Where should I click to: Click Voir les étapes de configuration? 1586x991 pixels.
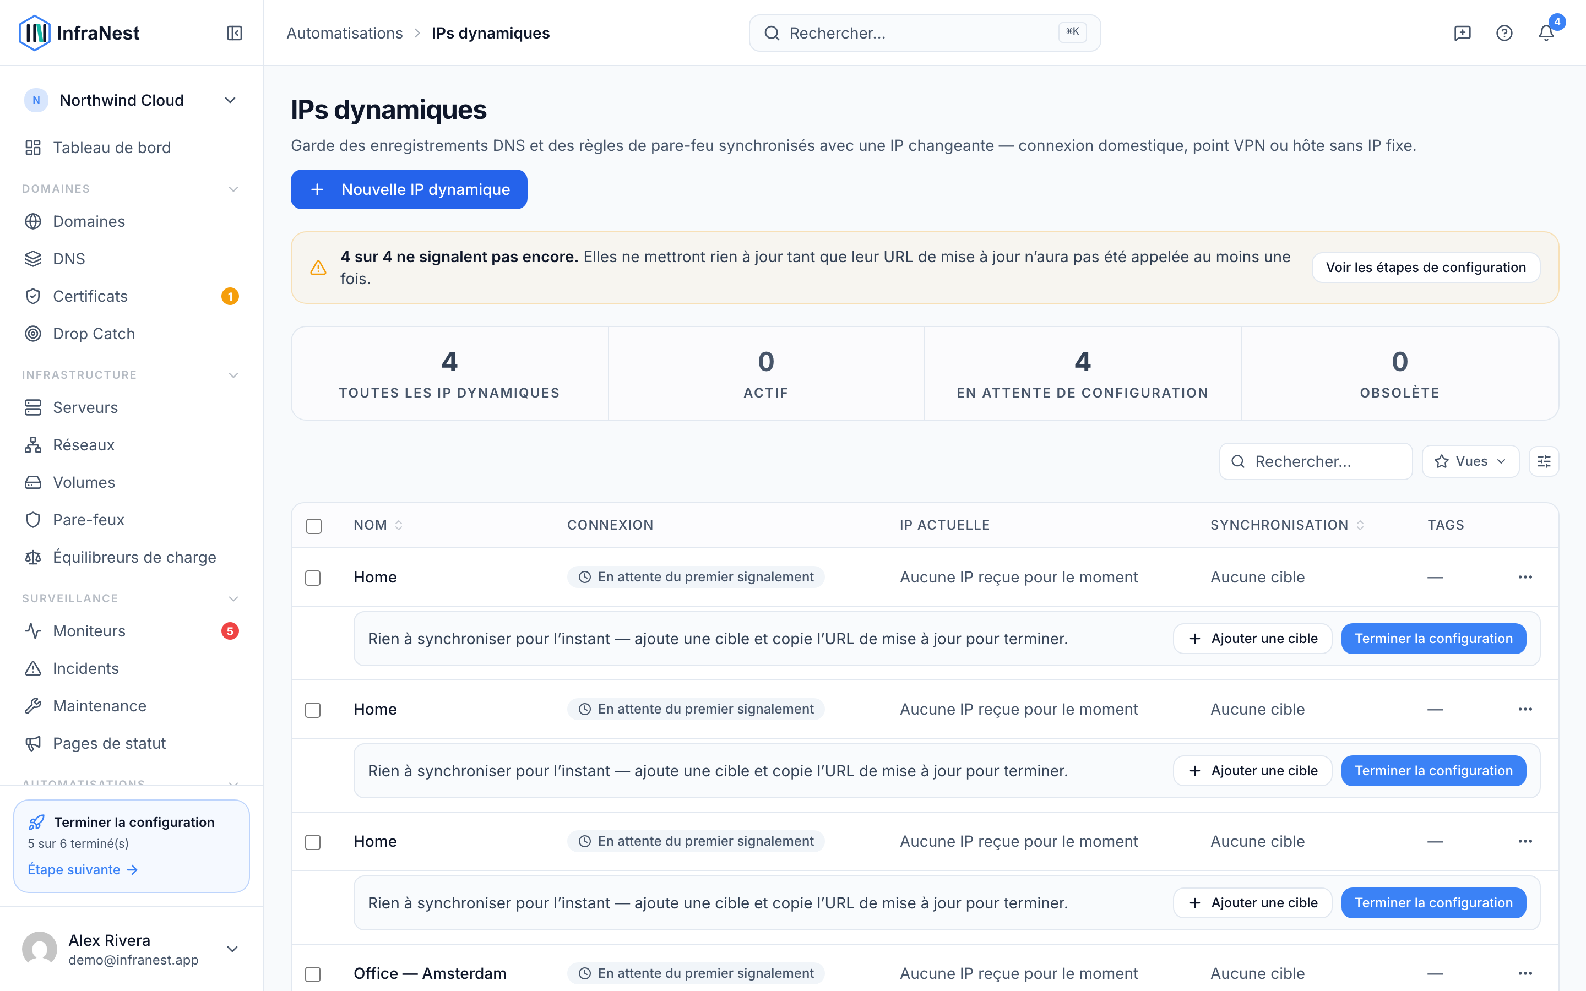click(x=1425, y=268)
